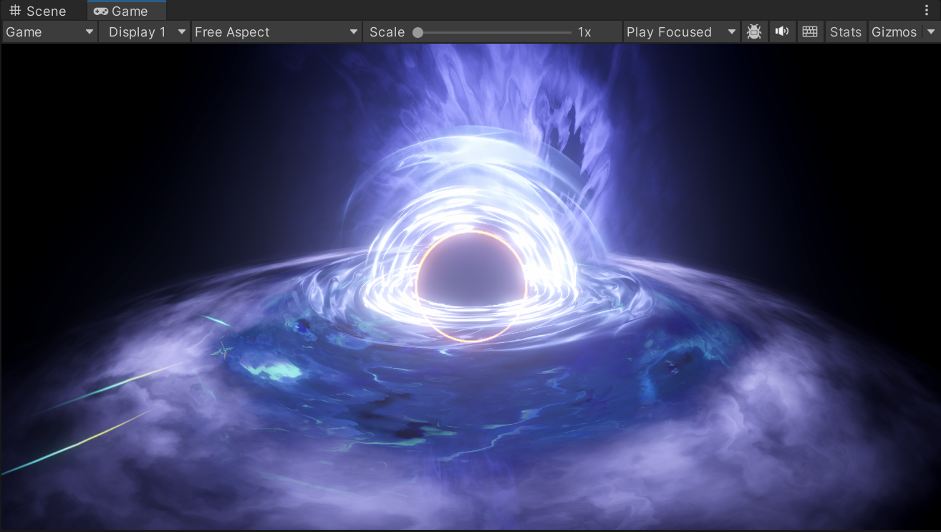Image resolution: width=941 pixels, height=532 pixels.
Task: Click the grid icon on Scene tab
Action: click(15, 11)
